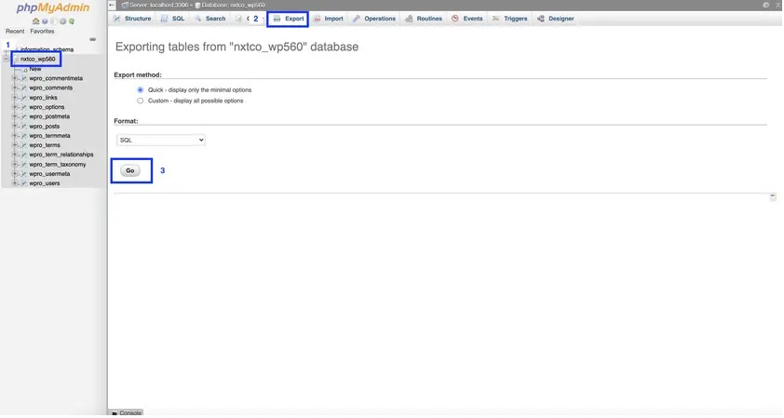Viewport: 784px width, 418px height.
Task: Click the phpMyAdmin logo
Action: pyautogui.click(x=52, y=8)
